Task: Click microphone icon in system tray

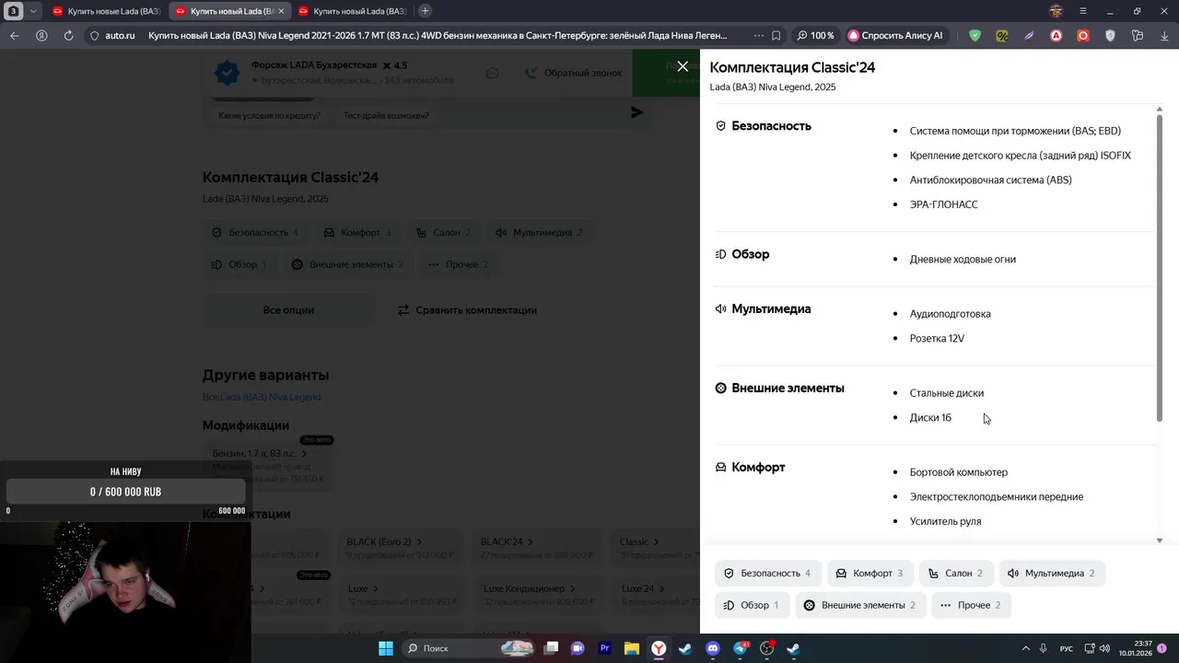Action: click(1044, 648)
